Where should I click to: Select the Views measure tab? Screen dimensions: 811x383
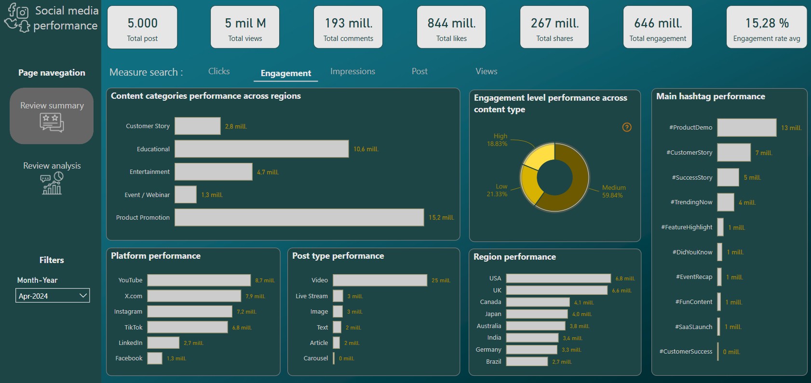point(486,71)
